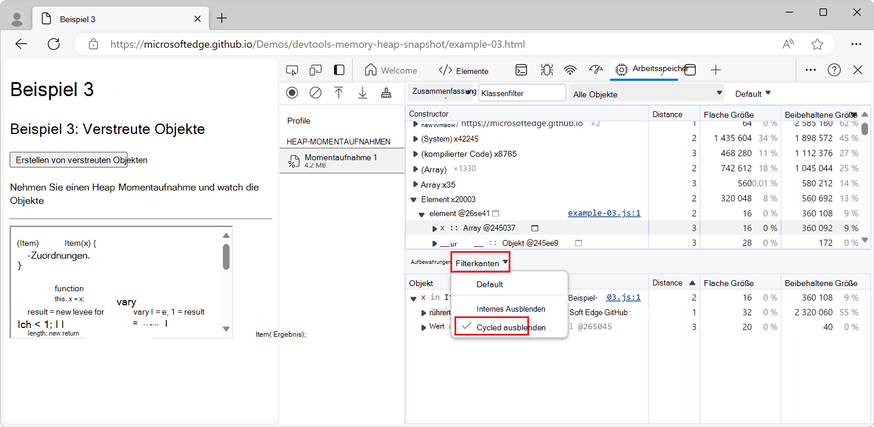Open a new browser tab

[x=221, y=19]
